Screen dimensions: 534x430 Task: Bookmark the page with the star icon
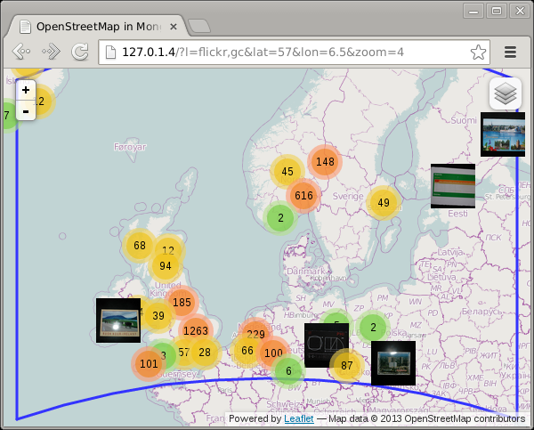tap(478, 52)
